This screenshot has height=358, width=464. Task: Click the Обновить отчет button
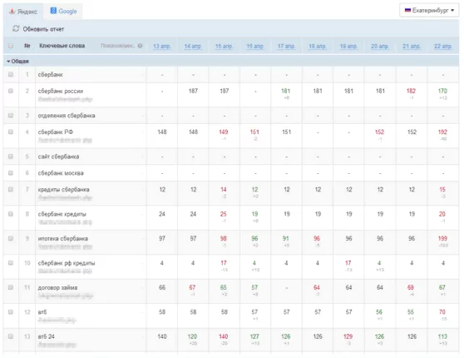(x=38, y=29)
